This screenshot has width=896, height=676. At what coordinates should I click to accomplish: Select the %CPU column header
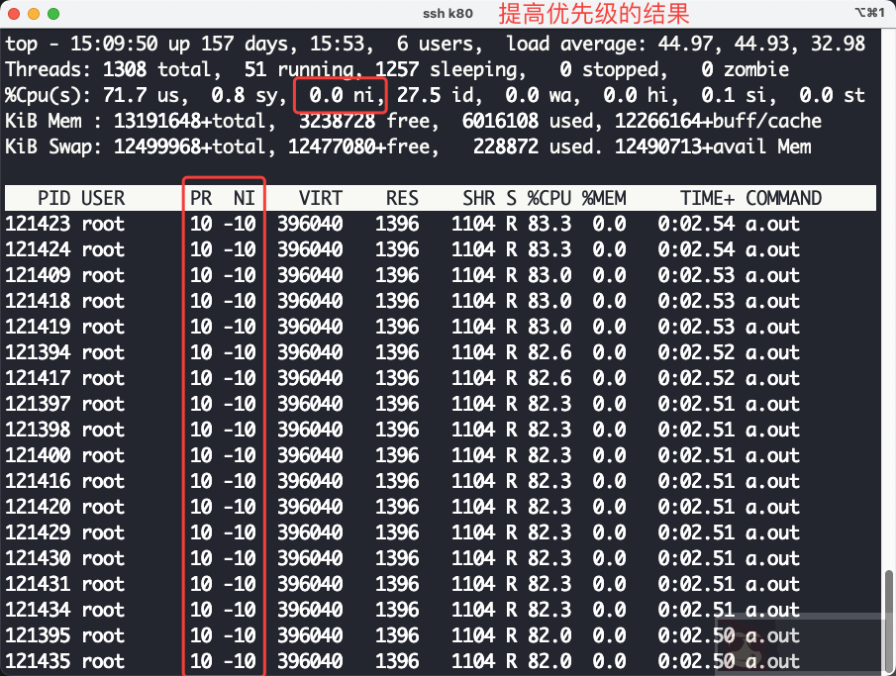pyautogui.click(x=550, y=197)
